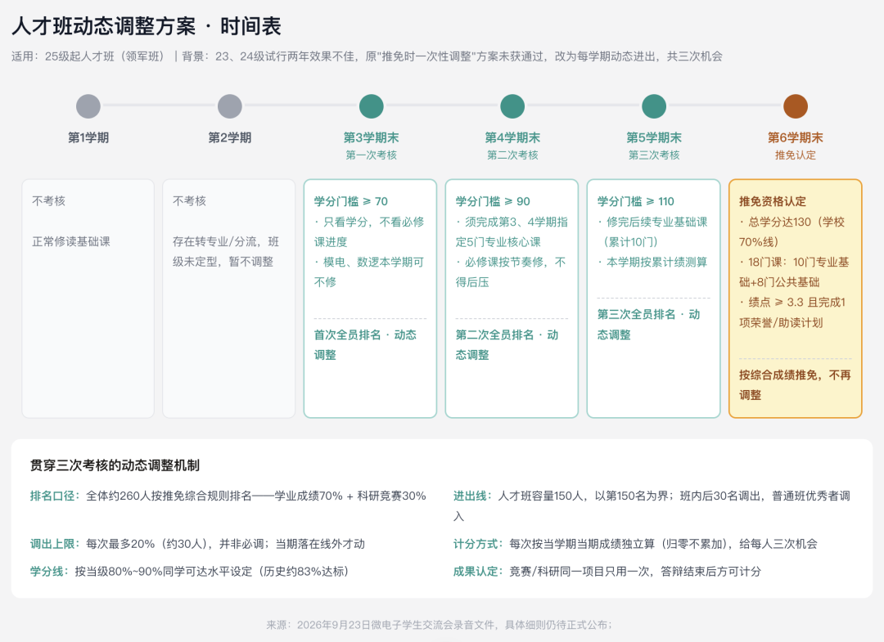Screen dimensions: 884x642
Task: Click 第三次全员排名 footer text
Action: point(648,325)
